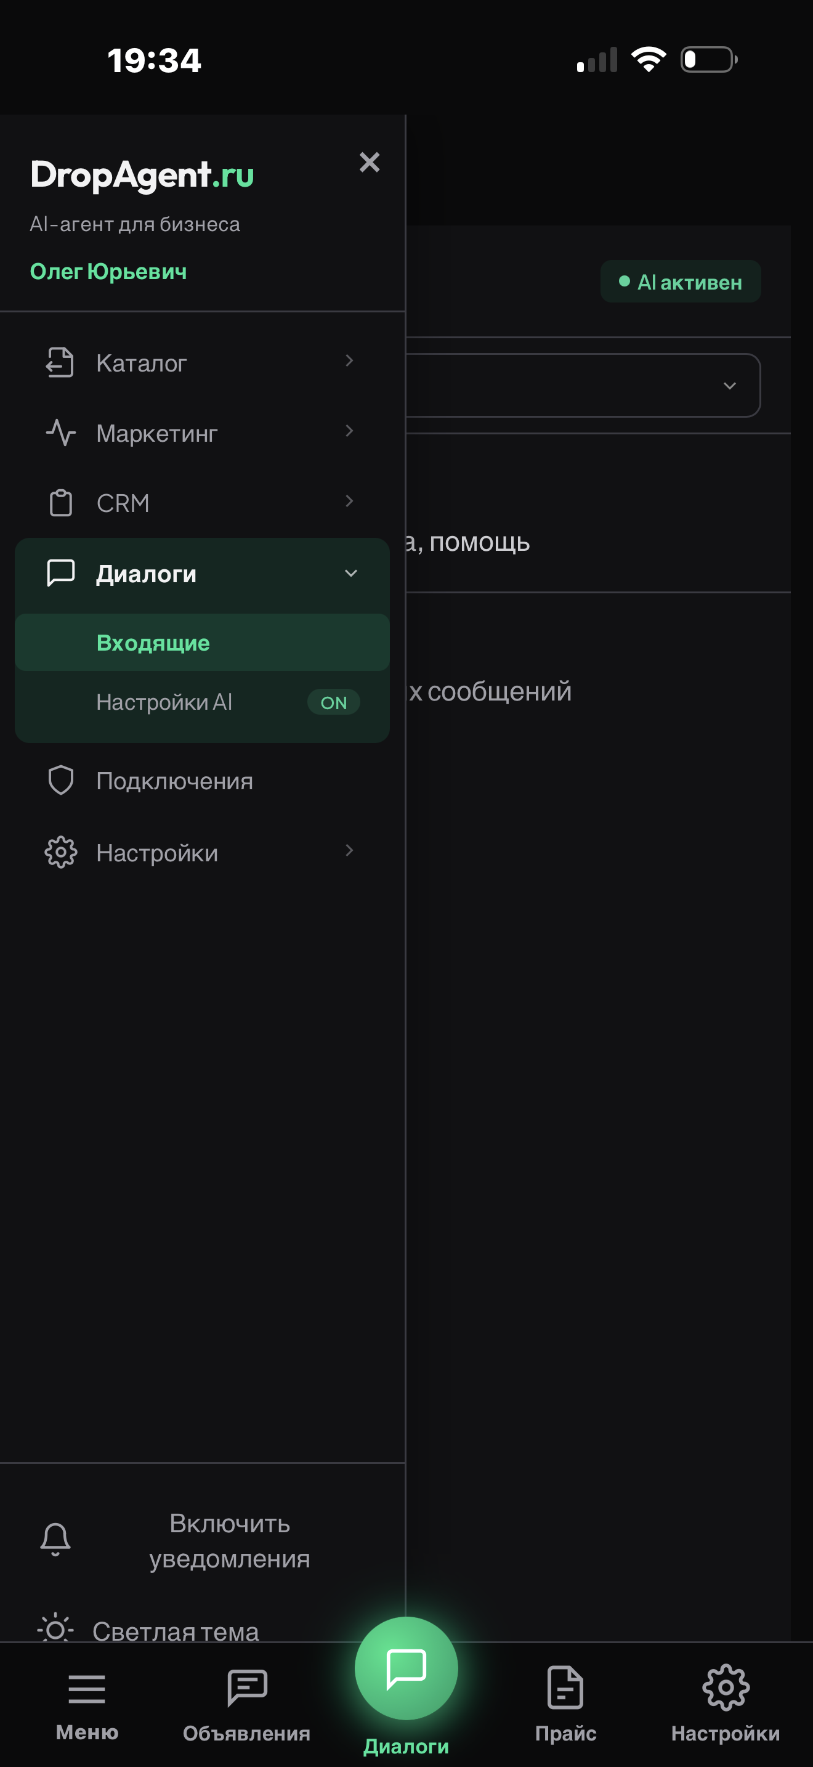The height and width of the screenshot is (1767, 813).
Task: Open the Диалоги chat bubble icon
Action: [60, 574]
